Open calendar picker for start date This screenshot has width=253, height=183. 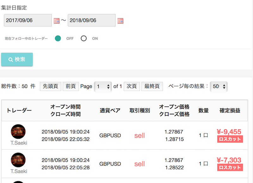[x=57, y=21]
